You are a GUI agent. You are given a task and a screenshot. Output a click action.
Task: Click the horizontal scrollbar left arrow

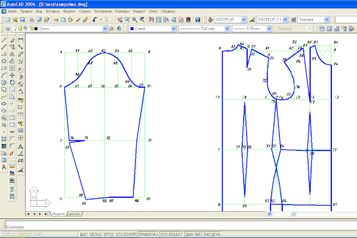[269, 214]
